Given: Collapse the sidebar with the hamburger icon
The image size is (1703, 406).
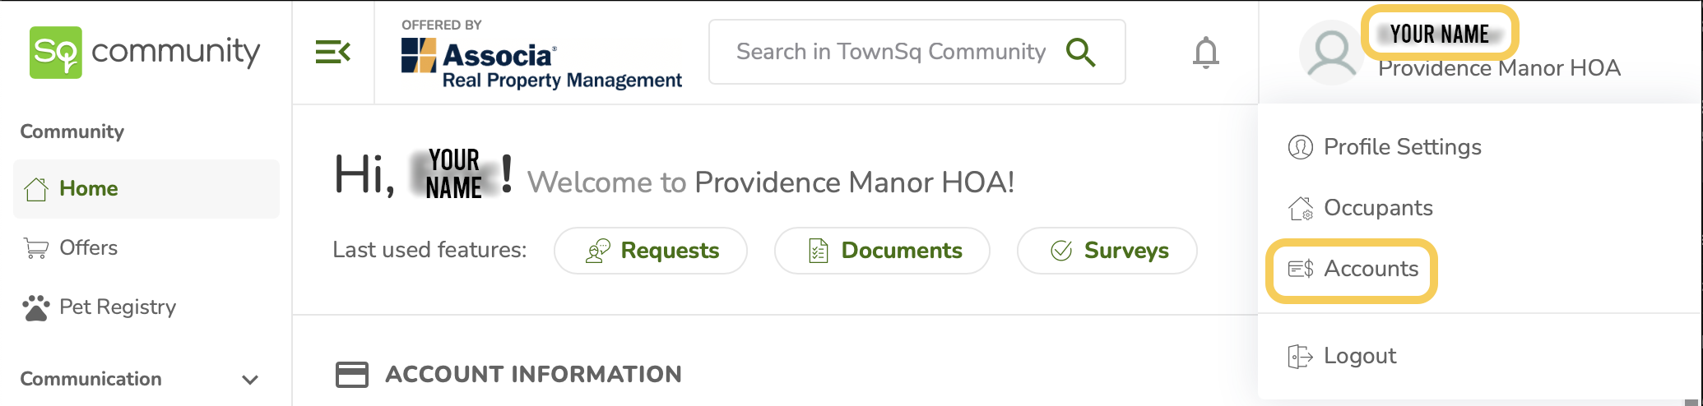Looking at the screenshot, I should (332, 53).
